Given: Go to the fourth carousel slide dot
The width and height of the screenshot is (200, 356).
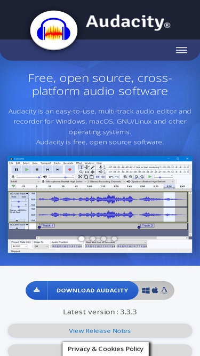Looking at the screenshot, I should point(114,239).
